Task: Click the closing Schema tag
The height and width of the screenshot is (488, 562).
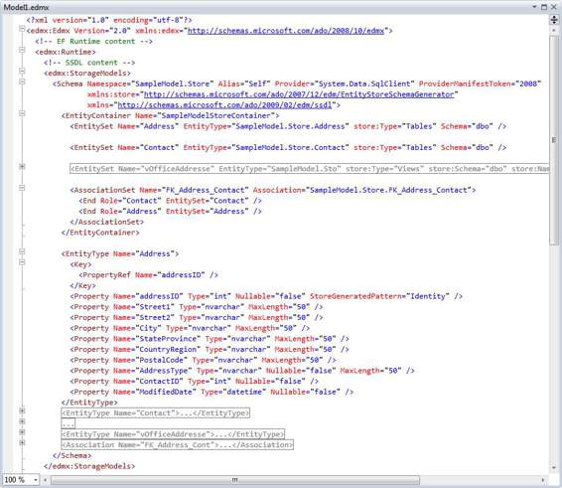Action: click(x=72, y=456)
